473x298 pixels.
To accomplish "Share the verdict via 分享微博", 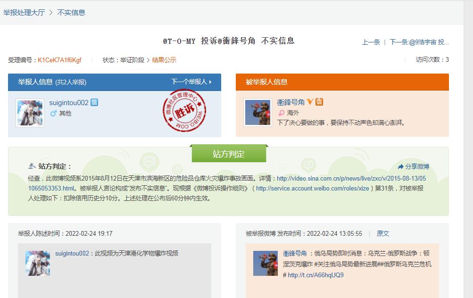I will (413, 166).
